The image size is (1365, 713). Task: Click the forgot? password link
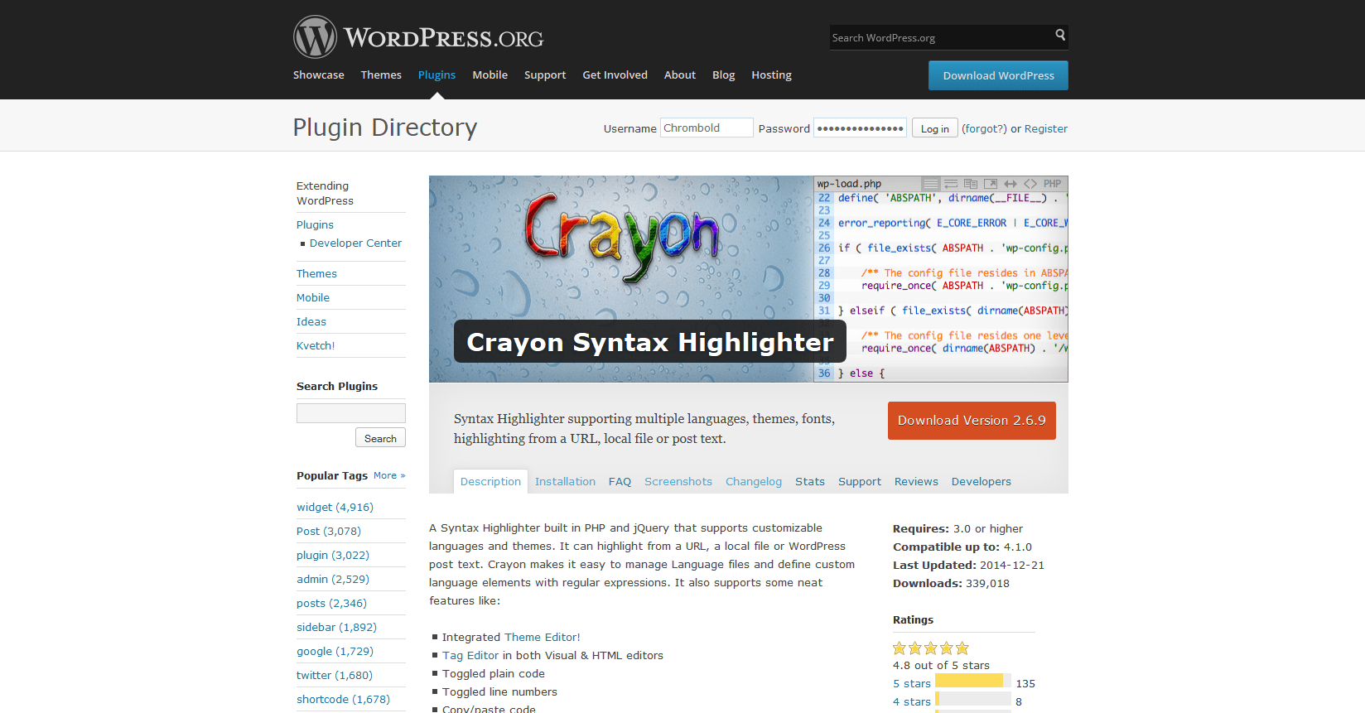click(984, 129)
